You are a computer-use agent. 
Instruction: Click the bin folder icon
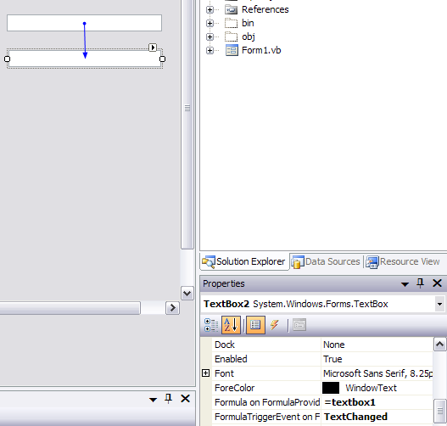[232, 23]
